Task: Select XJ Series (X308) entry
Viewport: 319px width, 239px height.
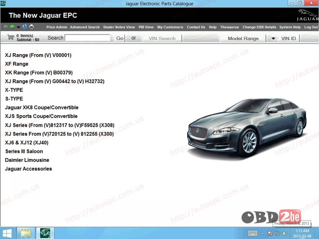Action: [60, 125]
